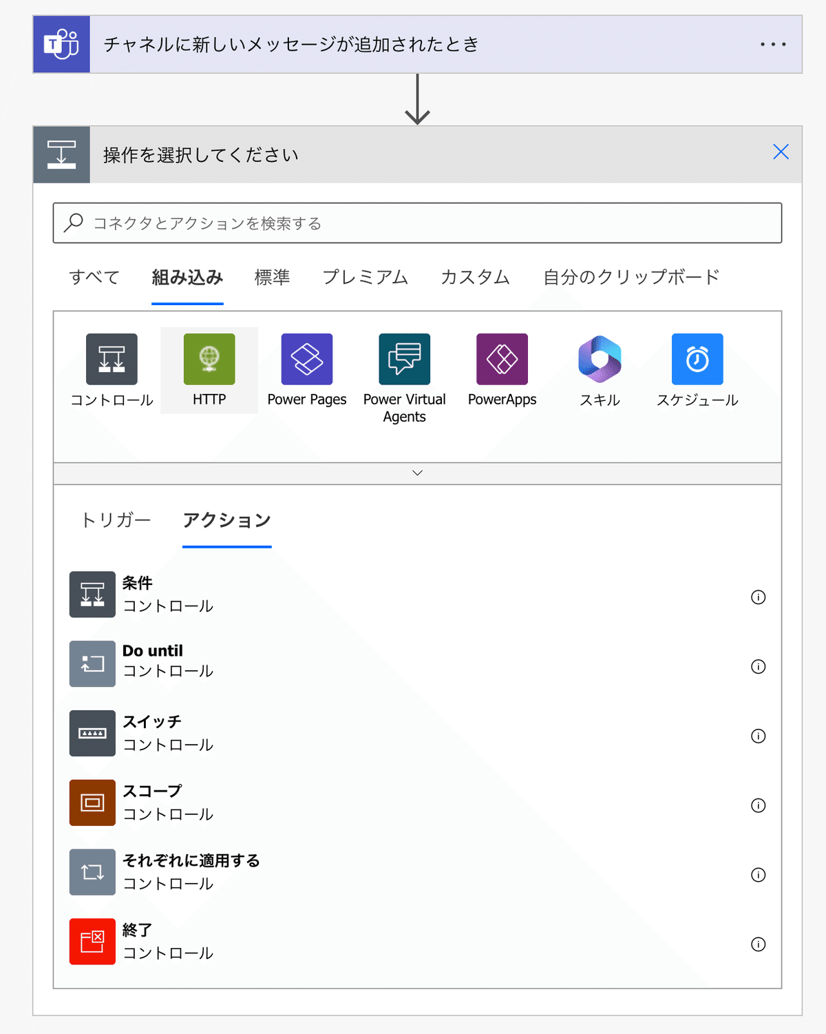The image size is (826, 1034).
Task: Select the コントロール connector icon
Action: point(112,359)
